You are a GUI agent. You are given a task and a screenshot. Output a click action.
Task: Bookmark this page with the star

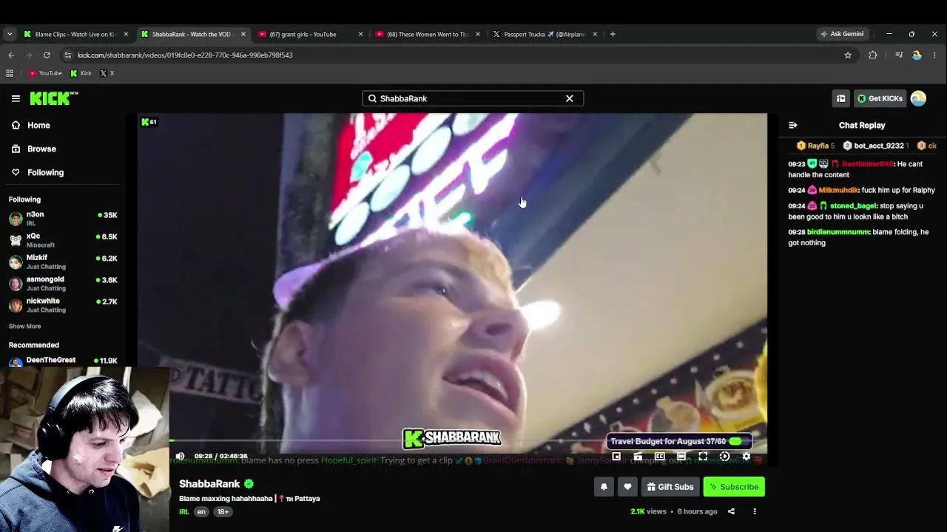pos(848,55)
